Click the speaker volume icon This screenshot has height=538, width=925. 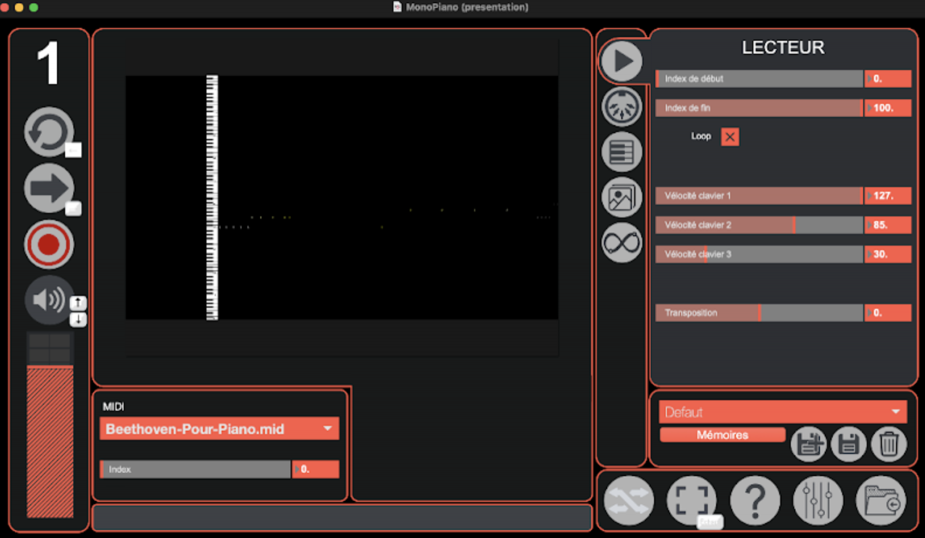[x=48, y=300]
